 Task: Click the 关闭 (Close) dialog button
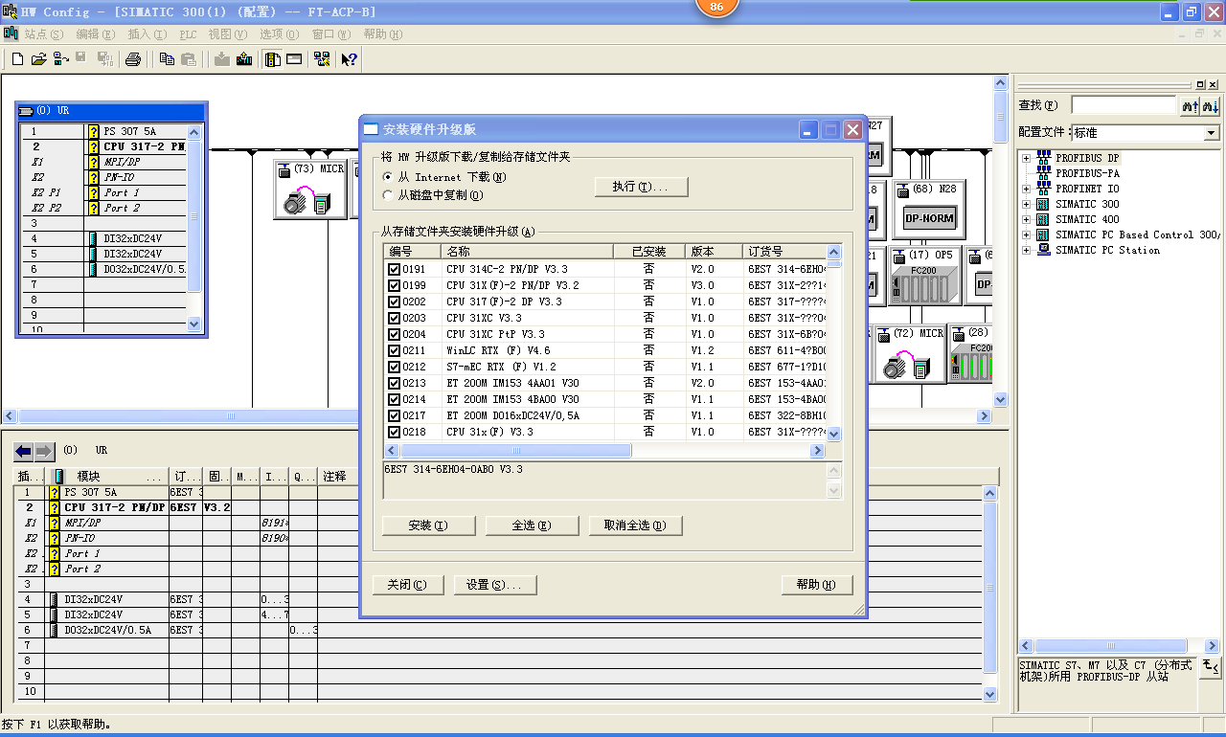(x=407, y=585)
